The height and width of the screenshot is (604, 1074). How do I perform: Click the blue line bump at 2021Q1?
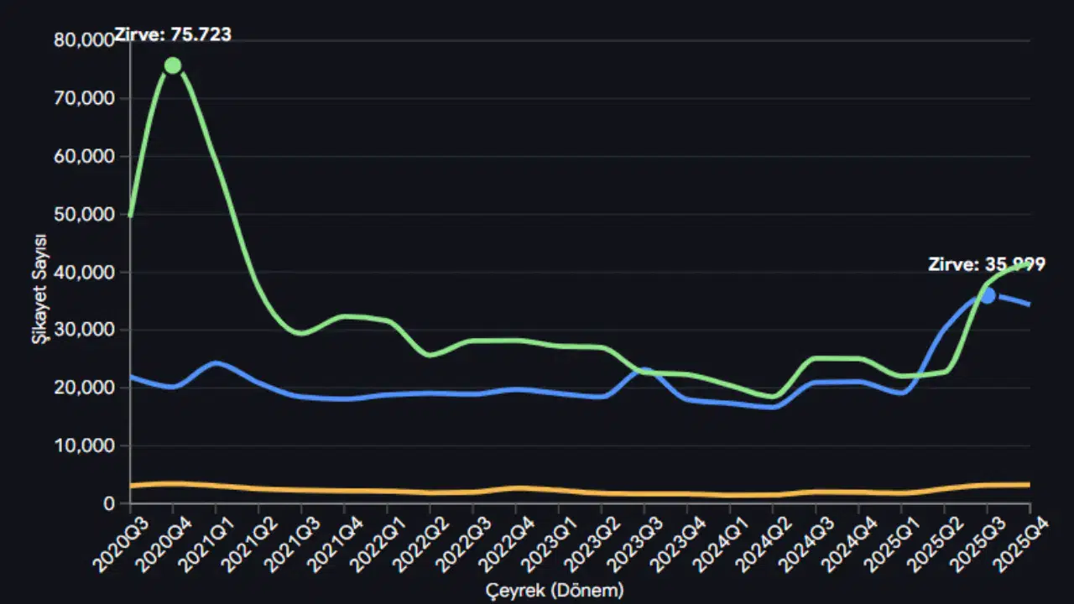tap(216, 363)
